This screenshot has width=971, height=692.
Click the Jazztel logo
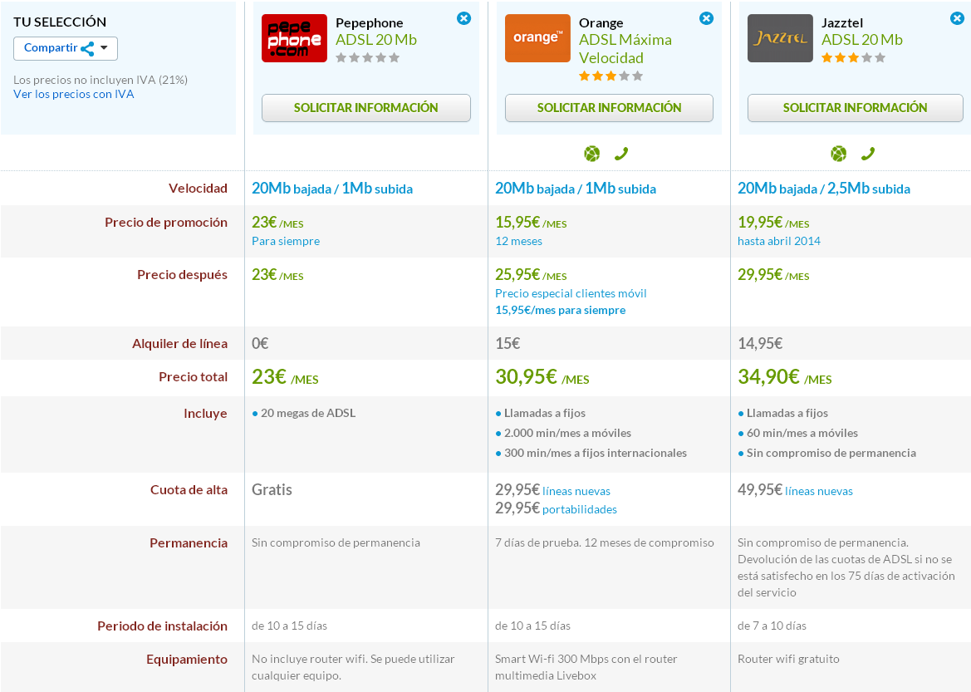tap(780, 38)
